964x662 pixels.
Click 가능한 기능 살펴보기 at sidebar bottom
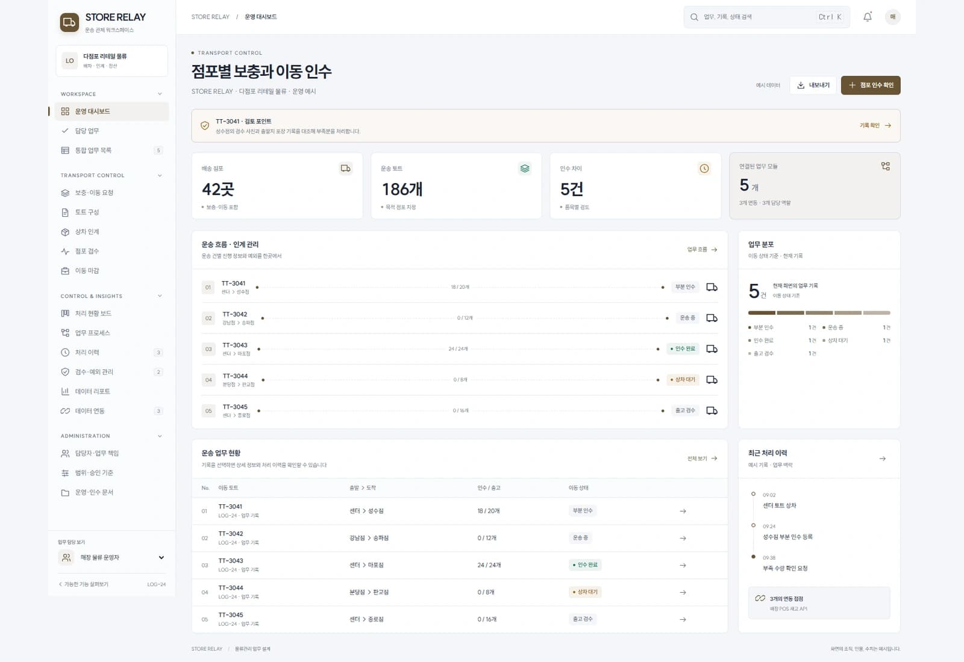(84, 584)
